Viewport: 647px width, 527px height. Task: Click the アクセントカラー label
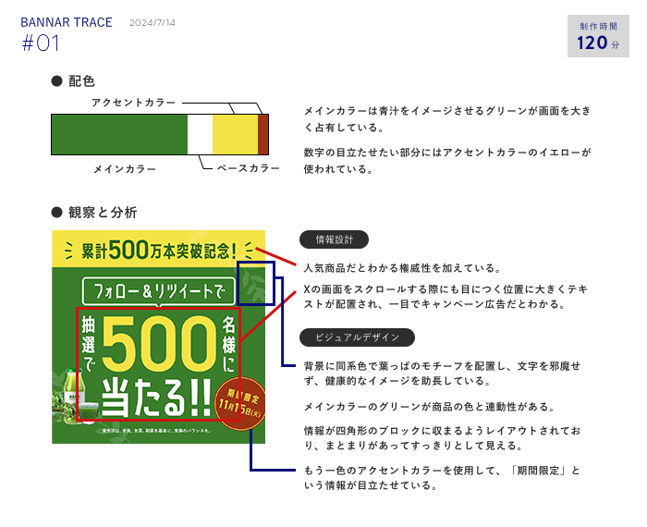133,103
